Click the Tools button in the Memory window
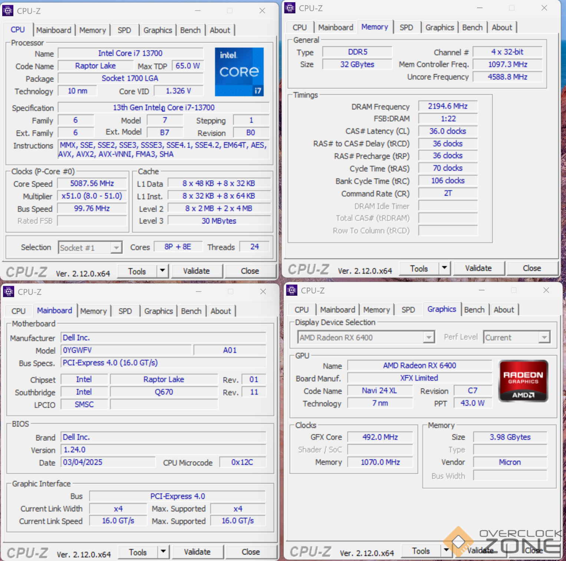Image resolution: width=566 pixels, height=561 pixels. 419,268
